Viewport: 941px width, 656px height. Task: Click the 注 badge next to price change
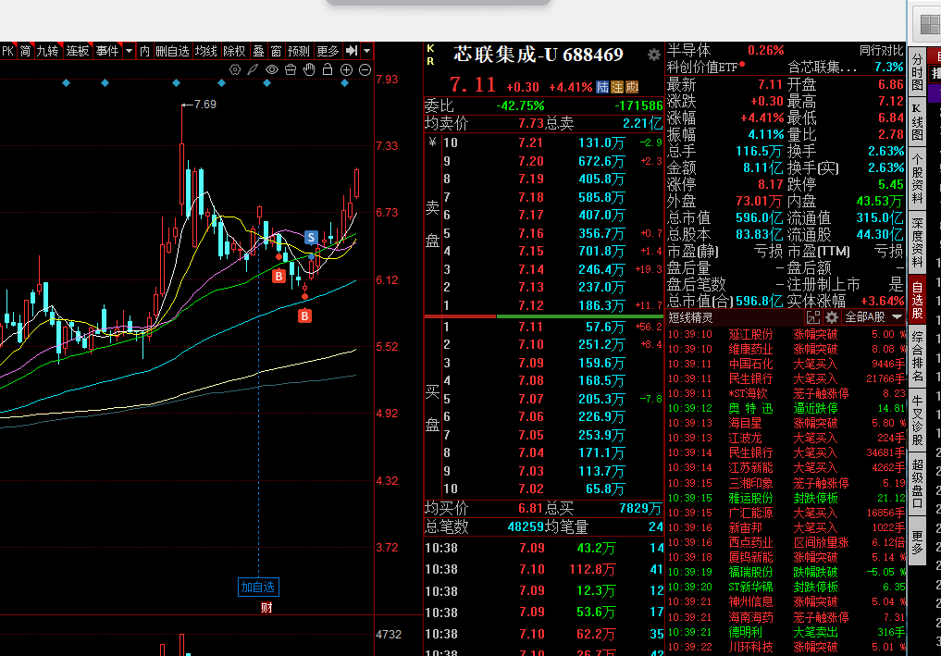[x=617, y=88]
